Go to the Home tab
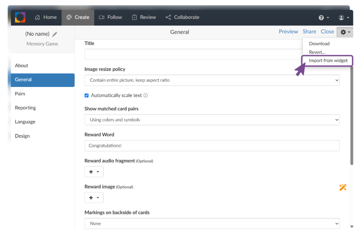Viewport: 361px width, 233px height. [46, 17]
